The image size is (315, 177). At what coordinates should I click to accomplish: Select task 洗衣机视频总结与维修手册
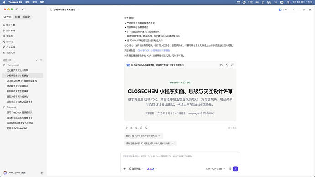[x=22, y=118]
